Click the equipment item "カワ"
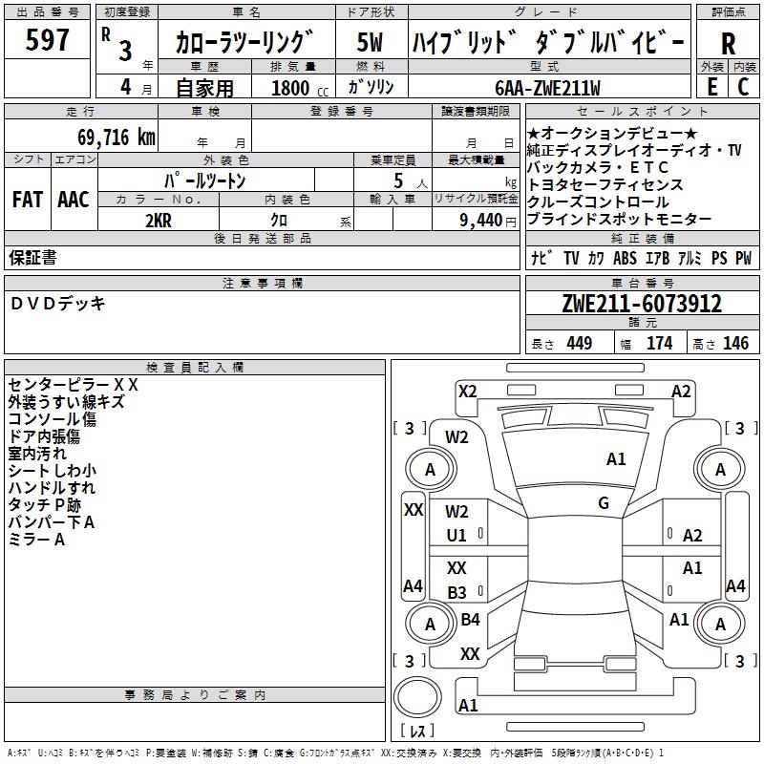 tap(596, 258)
